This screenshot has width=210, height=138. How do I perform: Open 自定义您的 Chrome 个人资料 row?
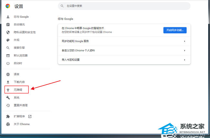pyautogui.click(x=124, y=51)
